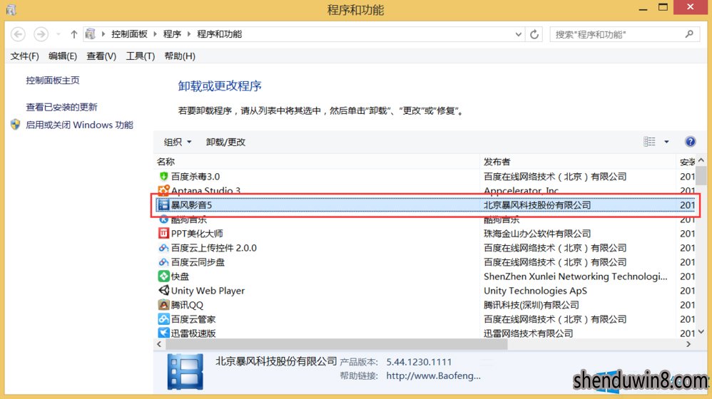Viewport: 712px width, 399px height.
Task: Click the Windows features shield icon
Action: (x=16, y=125)
